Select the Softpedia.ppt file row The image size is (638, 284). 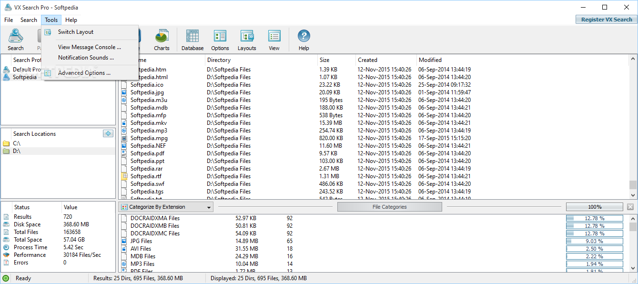tap(374, 161)
